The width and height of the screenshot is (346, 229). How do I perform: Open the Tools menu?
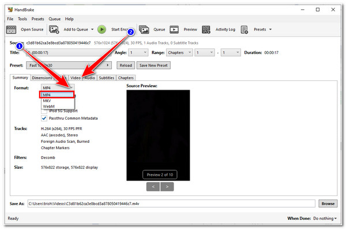click(22, 19)
